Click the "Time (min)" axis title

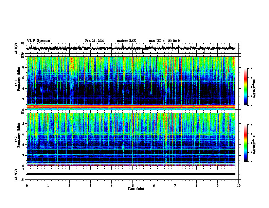coord(136,189)
